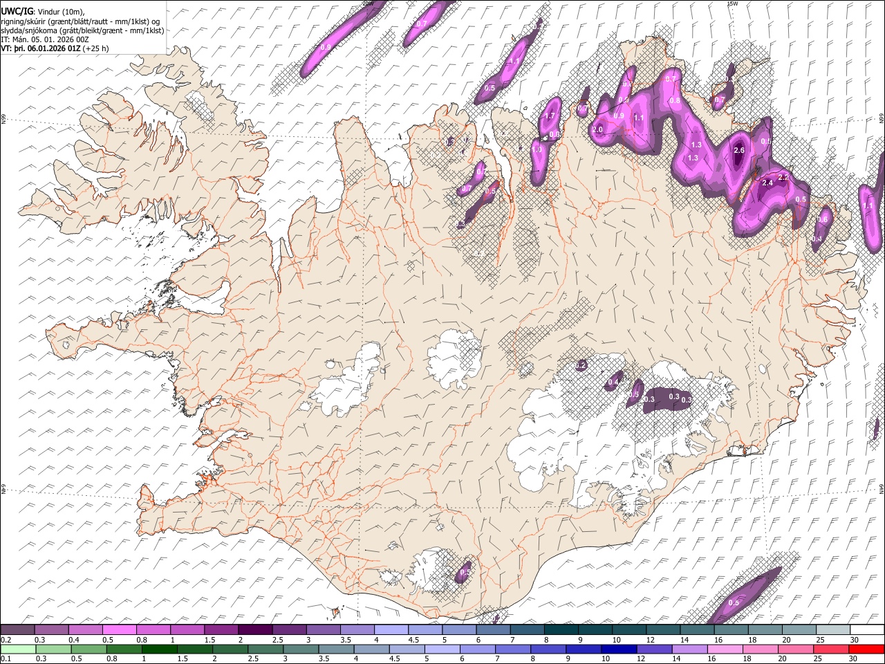This screenshot has width=885, height=664.
Task: Click the 'IT: Mán. 05. 01. 2026 00Z' line
Action: click(45, 39)
